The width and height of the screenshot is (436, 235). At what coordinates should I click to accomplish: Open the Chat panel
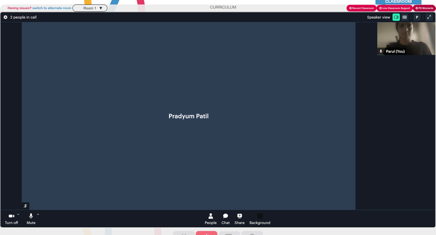(225, 218)
